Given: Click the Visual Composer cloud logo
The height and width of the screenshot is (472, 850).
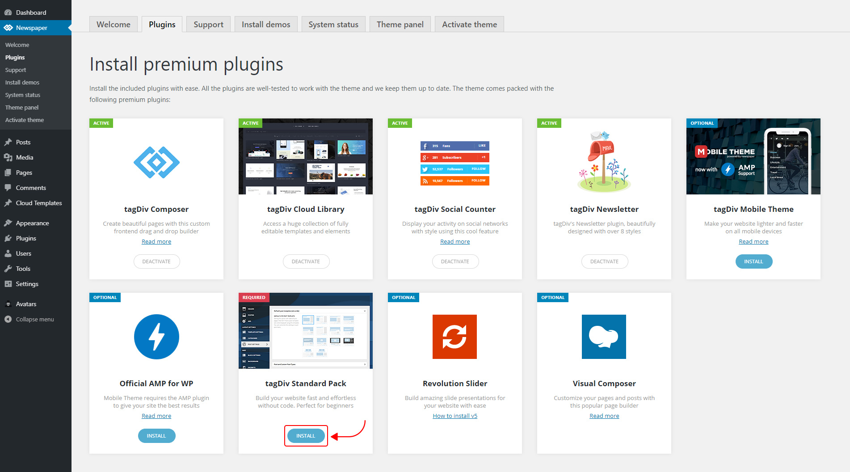Looking at the screenshot, I should pyautogui.click(x=604, y=337).
